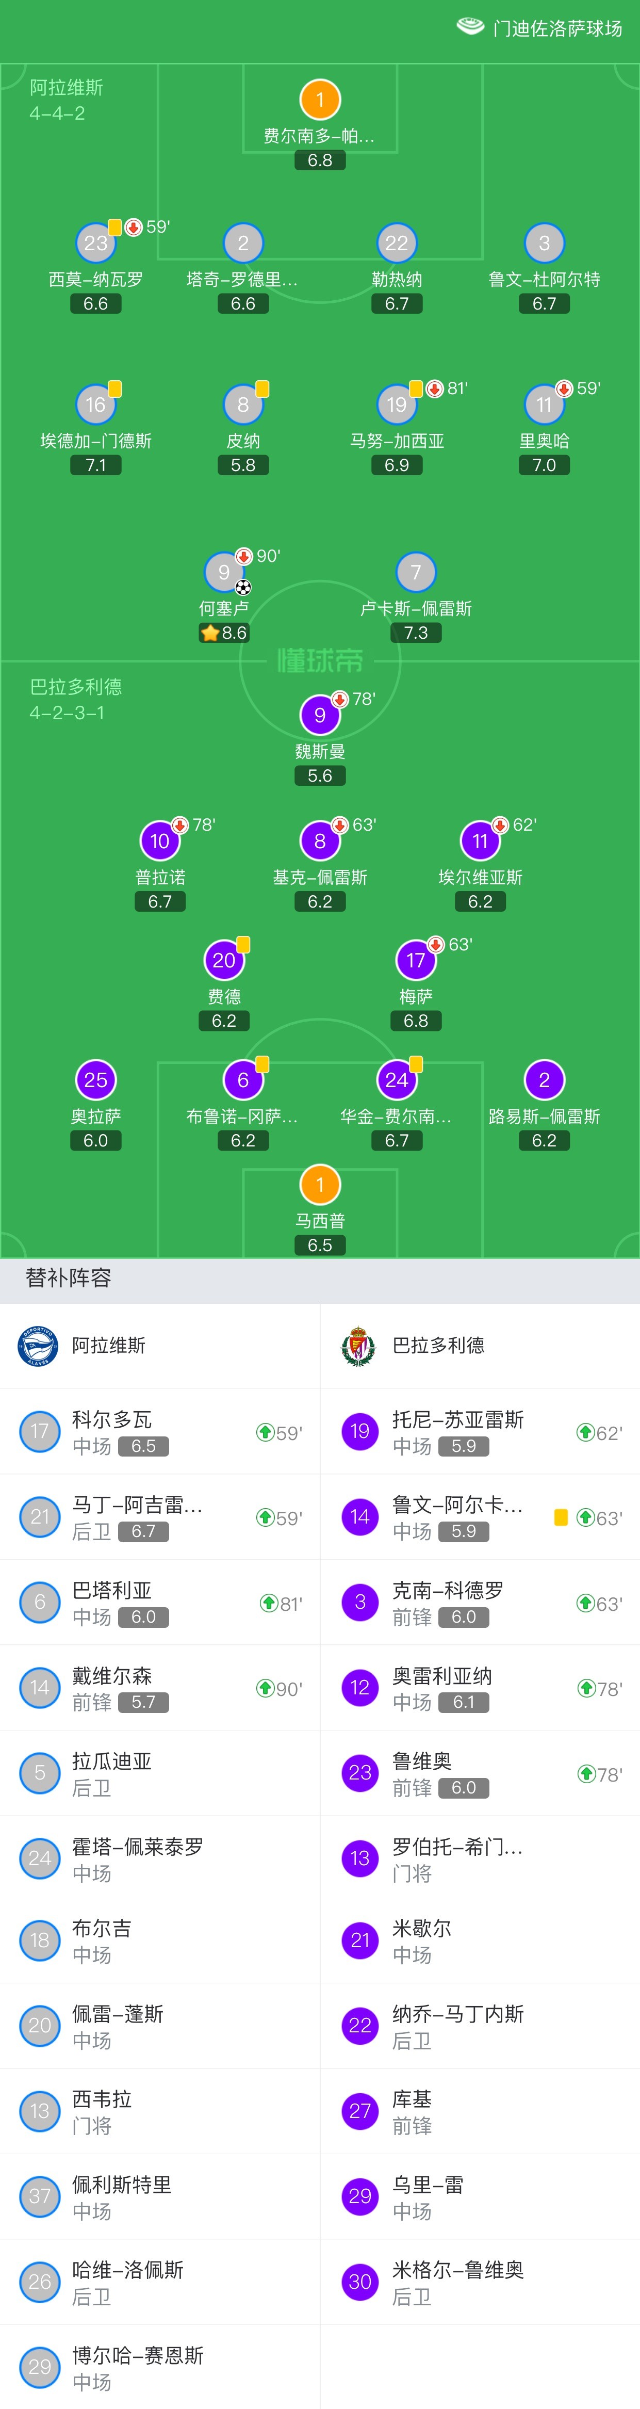Tap the star rating 8.6 badge
Image resolution: width=640 pixels, height=2409 pixels.
coord(224,633)
